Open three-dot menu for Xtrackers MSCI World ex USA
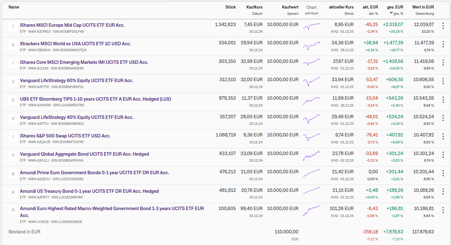Viewport: 451px width, 245px height. [443, 44]
